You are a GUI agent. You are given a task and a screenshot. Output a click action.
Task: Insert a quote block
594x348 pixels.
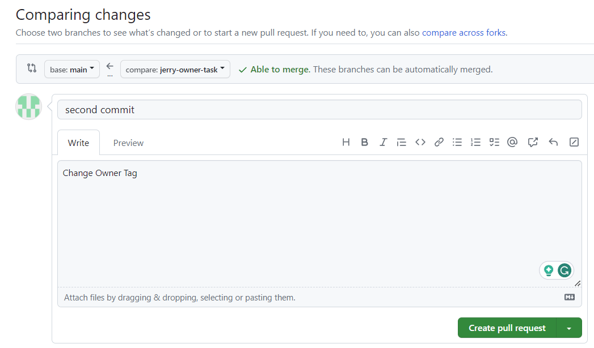402,143
